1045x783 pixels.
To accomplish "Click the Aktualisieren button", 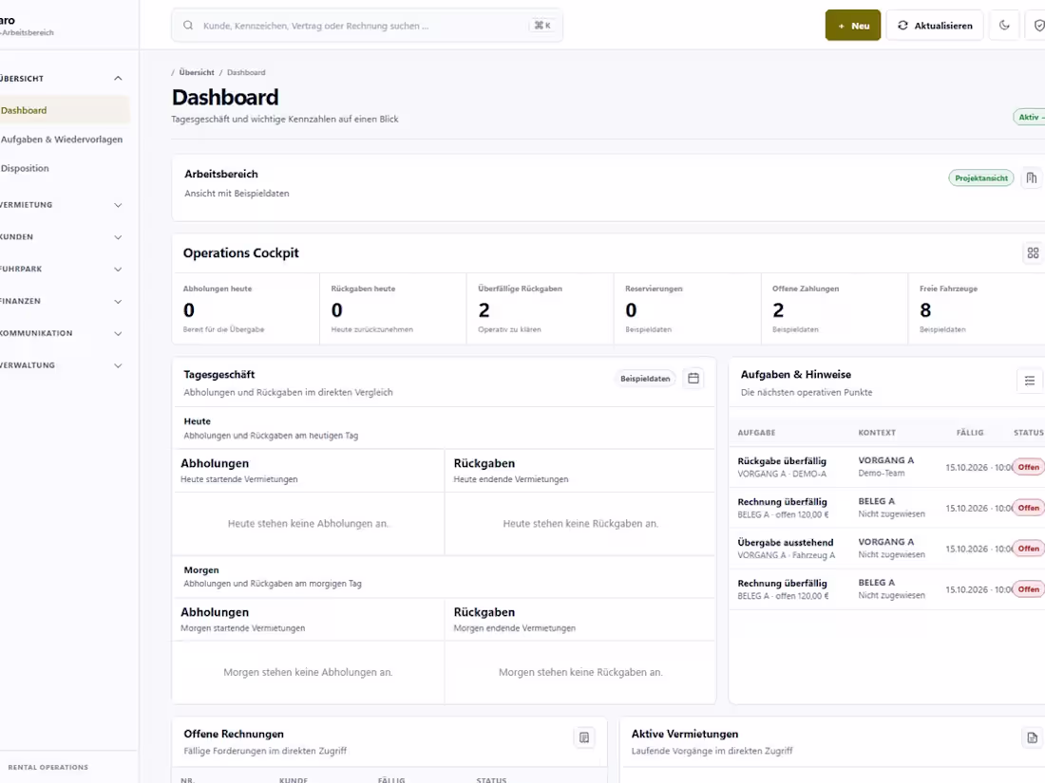I will click(935, 26).
